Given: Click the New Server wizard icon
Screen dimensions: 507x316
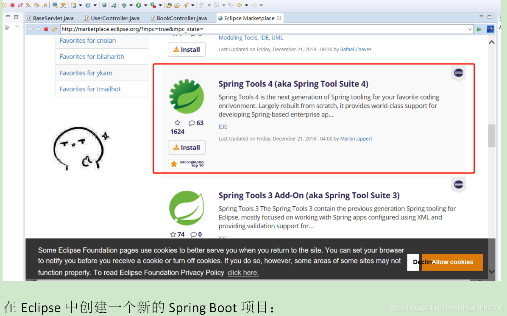Looking at the screenshot, I should point(73,5).
